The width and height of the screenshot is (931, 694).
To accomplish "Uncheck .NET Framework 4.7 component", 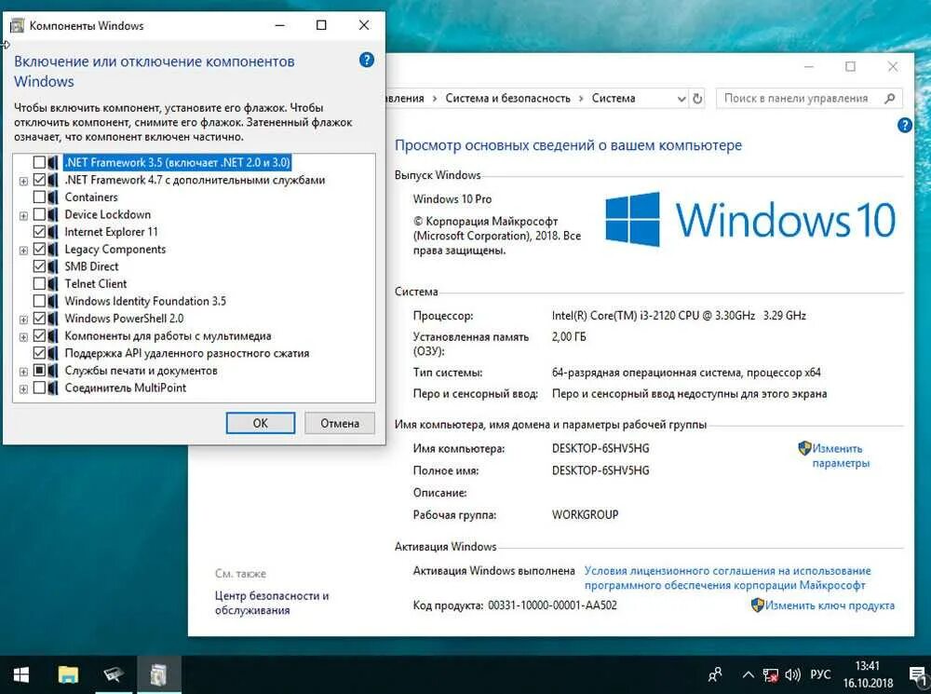I will click(x=39, y=180).
